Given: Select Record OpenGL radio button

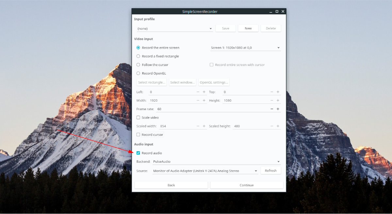Looking at the screenshot, I should (151, 73).
